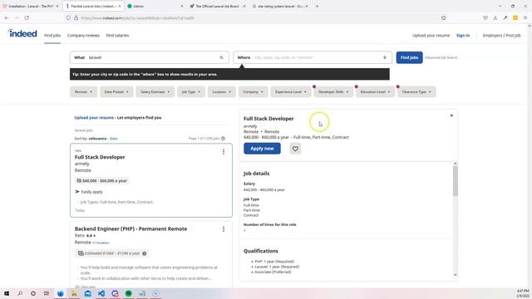
Task: Open browser hamburger menu
Action: tap(525, 17)
